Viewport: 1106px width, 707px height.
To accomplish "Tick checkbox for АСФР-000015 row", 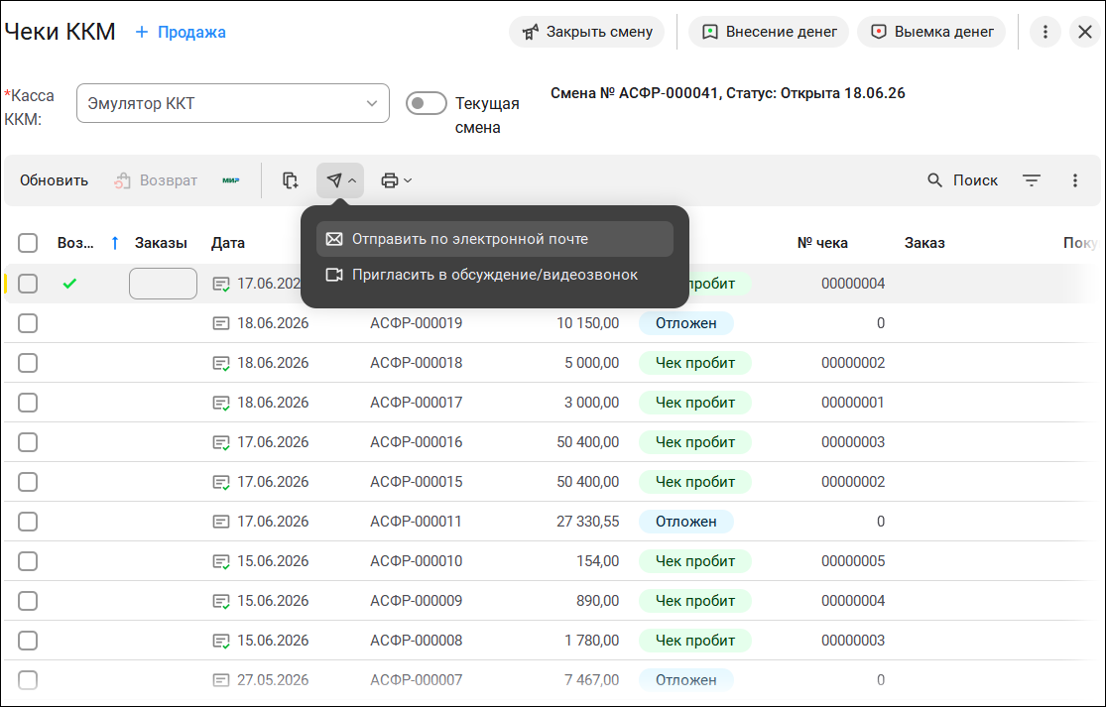I will pyautogui.click(x=28, y=482).
